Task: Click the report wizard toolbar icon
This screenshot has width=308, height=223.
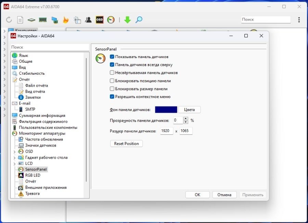Action: 77,20
